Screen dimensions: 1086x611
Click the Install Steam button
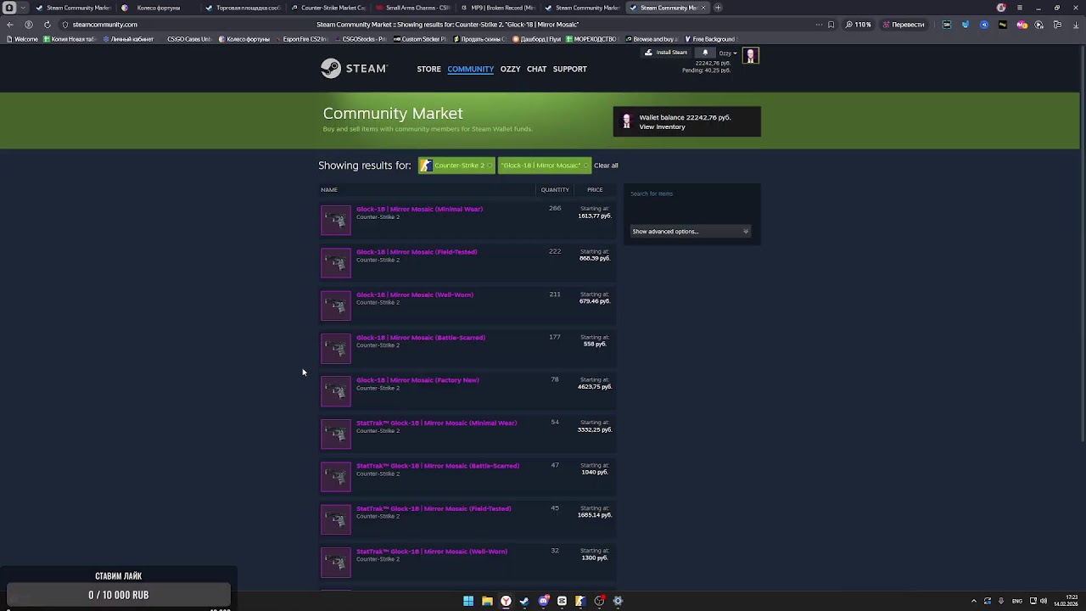(x=666, y=53)
